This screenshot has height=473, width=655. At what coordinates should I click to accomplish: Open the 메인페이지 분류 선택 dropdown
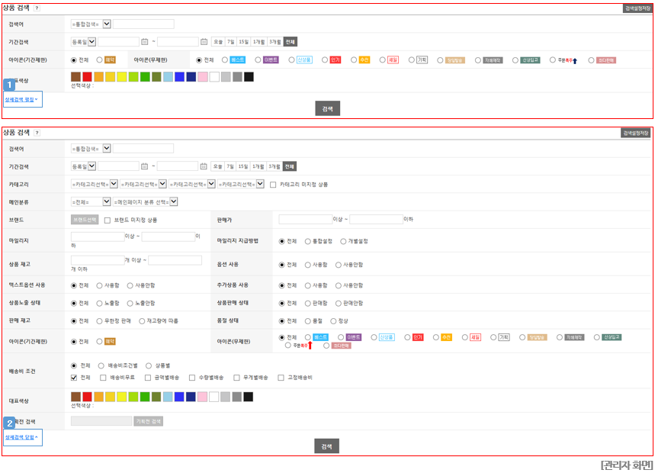pyautogui.click(x=146, y=202)
